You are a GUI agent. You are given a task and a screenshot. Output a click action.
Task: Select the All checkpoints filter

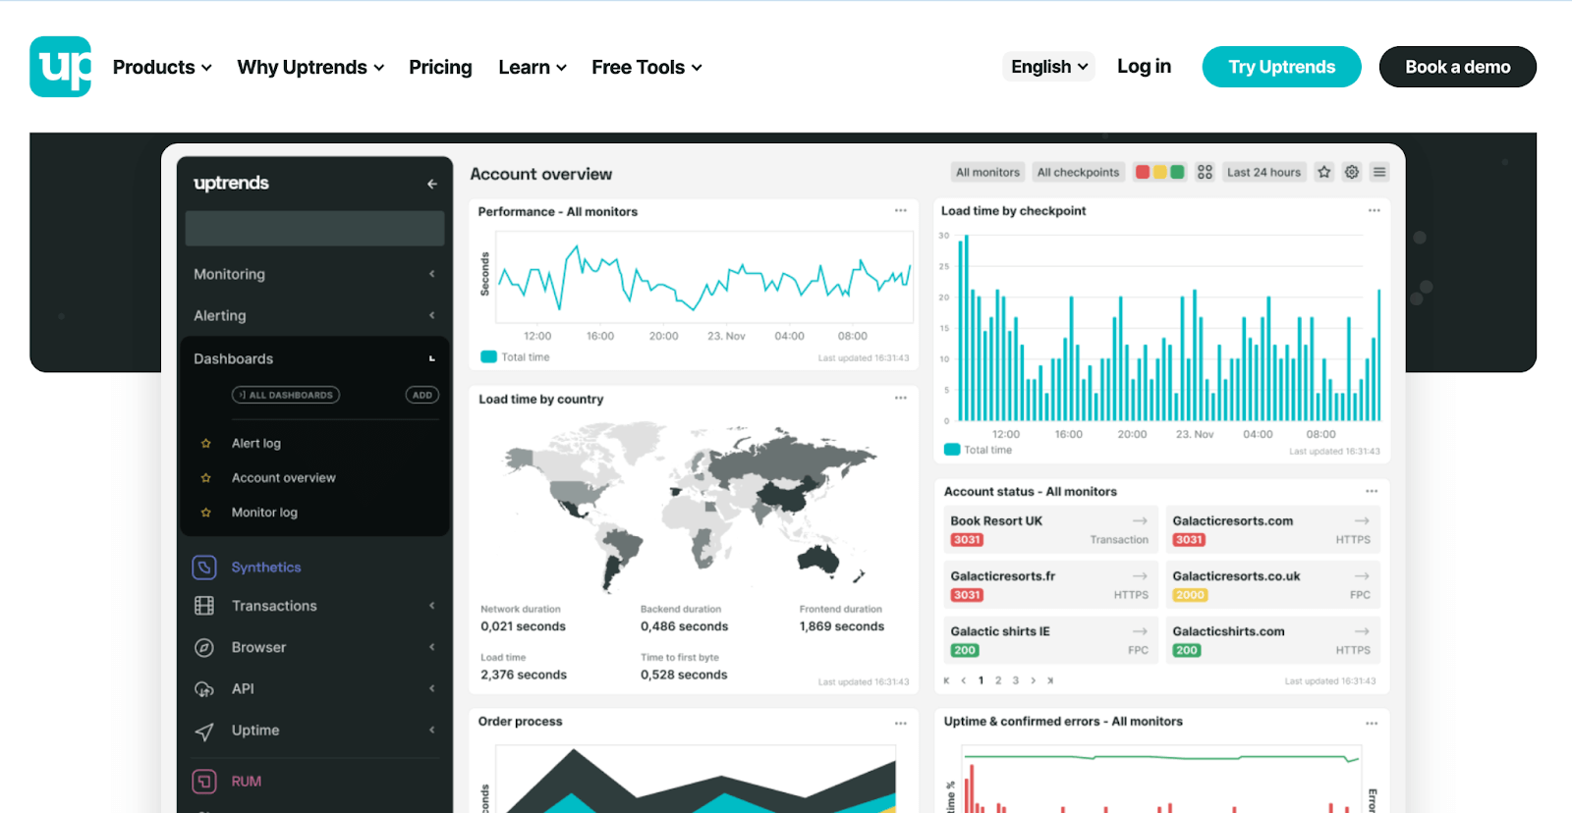1078,172
